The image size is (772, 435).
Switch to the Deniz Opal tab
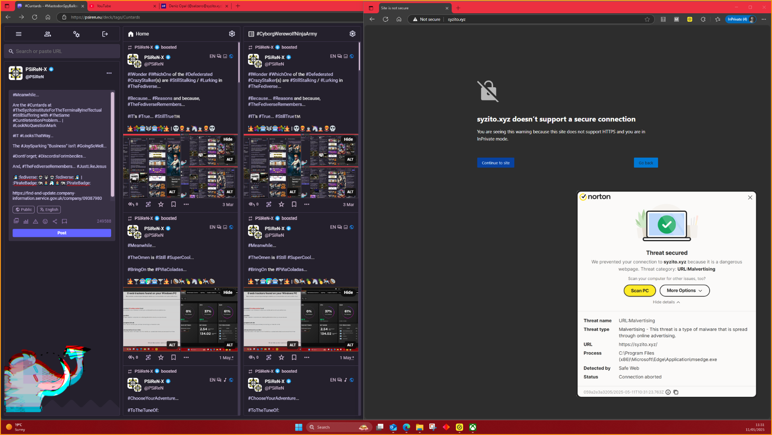click(195, 6)
